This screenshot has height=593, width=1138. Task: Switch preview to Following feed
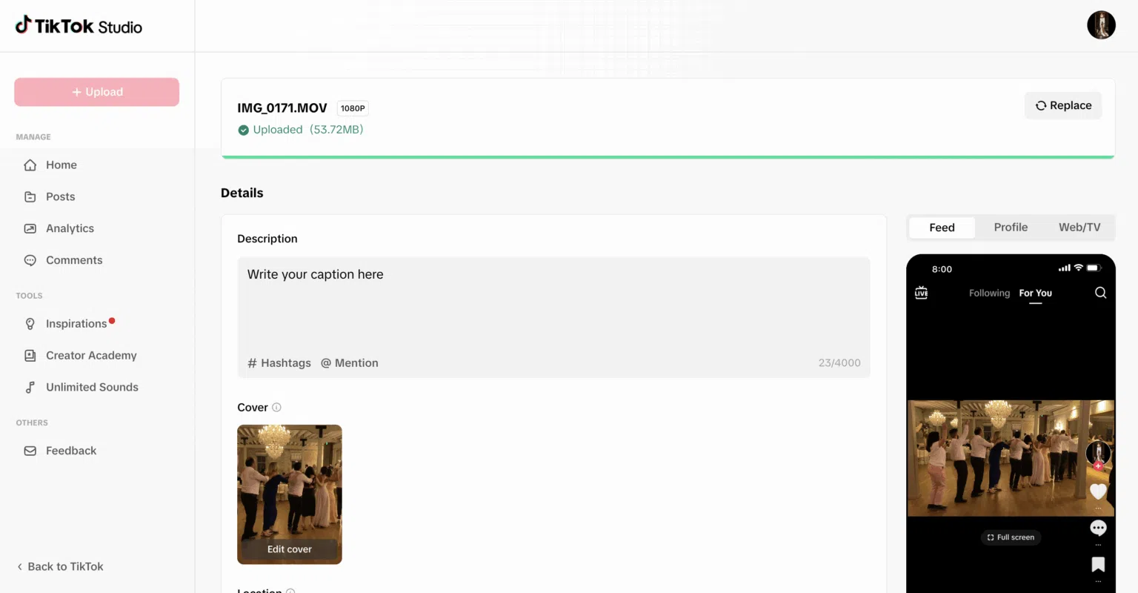[989, 293]
